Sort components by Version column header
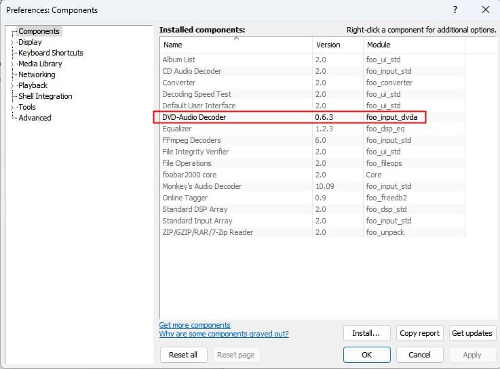This screenshot has width=500, height=369. [338, 45]
